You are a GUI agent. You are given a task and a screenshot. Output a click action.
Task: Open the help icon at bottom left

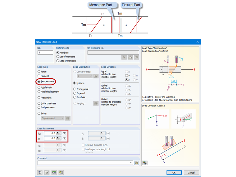pyautogui.click(x=40, y=172)
